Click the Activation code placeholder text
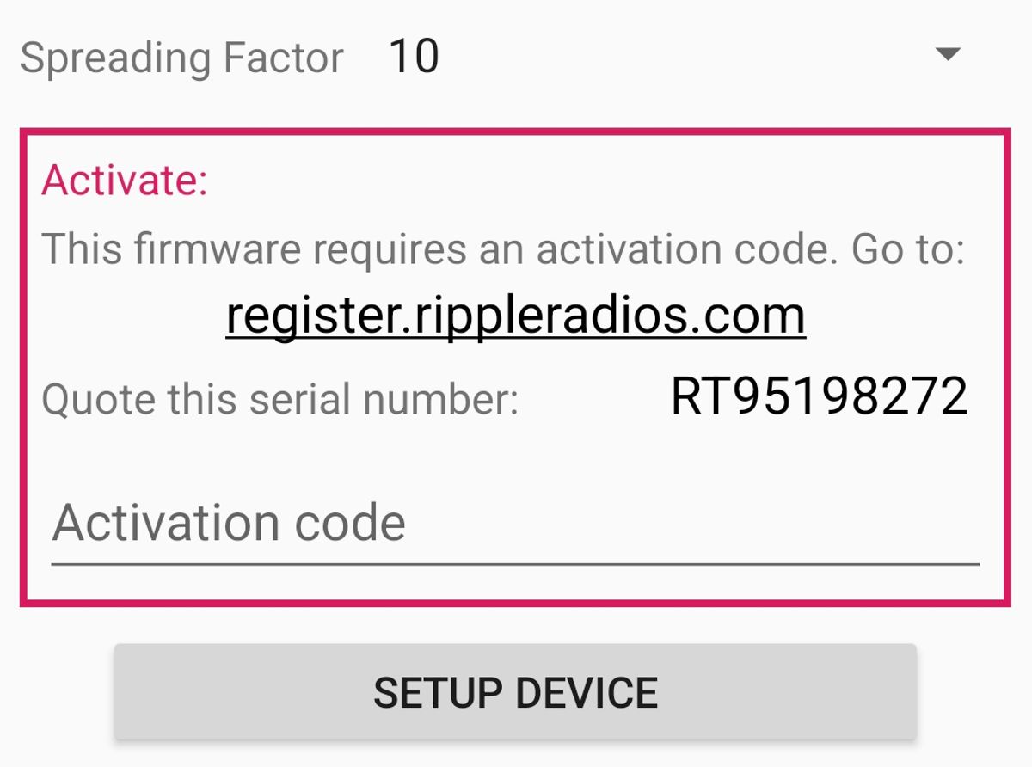Screen dimensions: 1032x767 point(229,523)
